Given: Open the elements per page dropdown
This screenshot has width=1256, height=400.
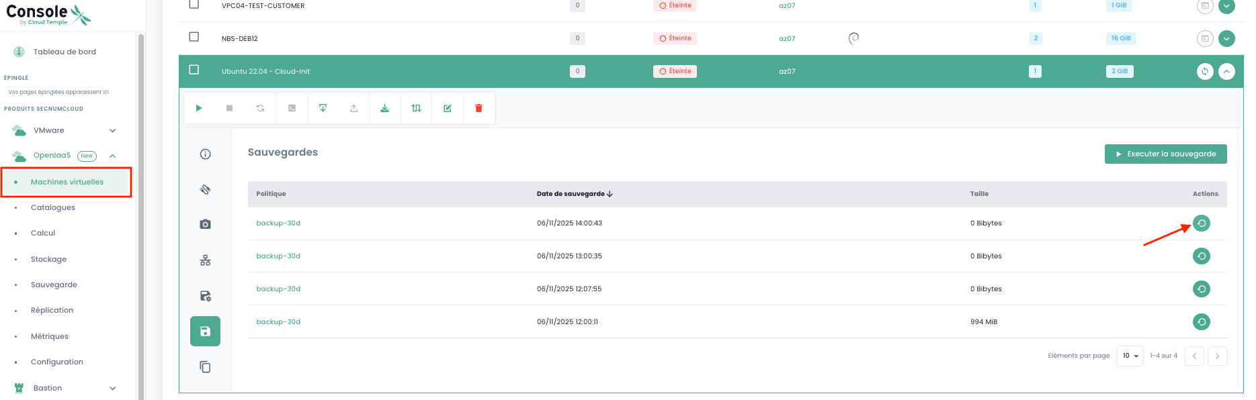Looking at the screenshot, I should (1130, 356).
